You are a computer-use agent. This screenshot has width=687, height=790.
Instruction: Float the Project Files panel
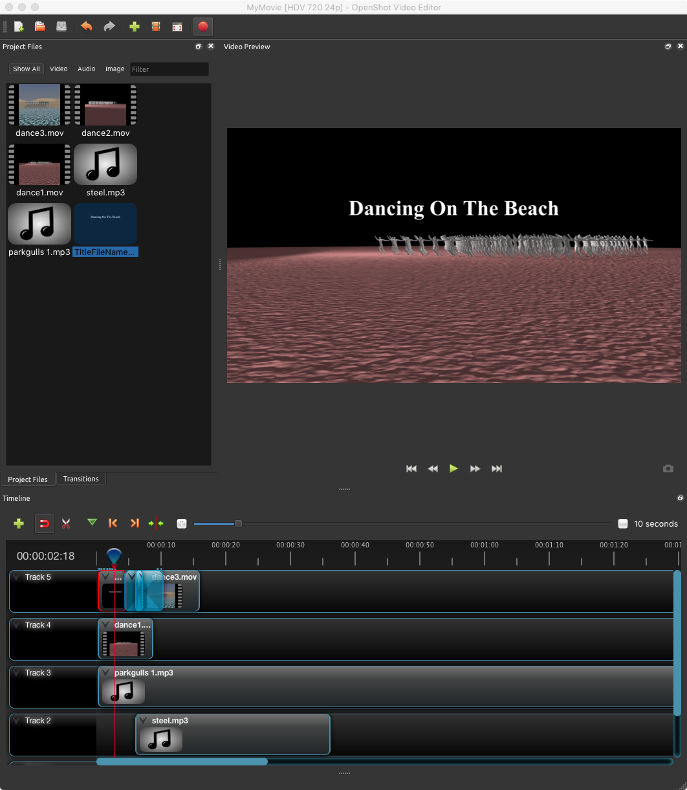199,47
